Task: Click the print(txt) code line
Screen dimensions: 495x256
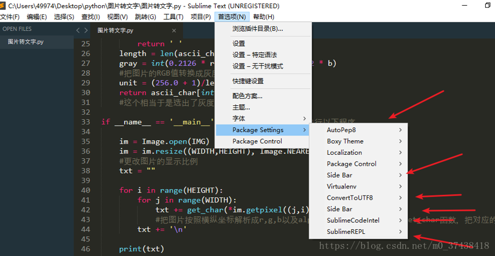Action: point(142,249)
